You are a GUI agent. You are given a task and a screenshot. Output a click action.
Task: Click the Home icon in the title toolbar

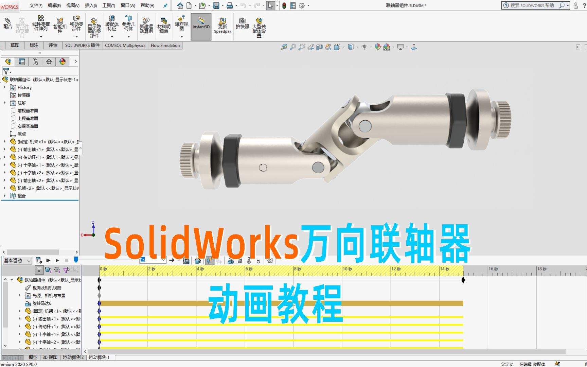click(x=180, y=5)
